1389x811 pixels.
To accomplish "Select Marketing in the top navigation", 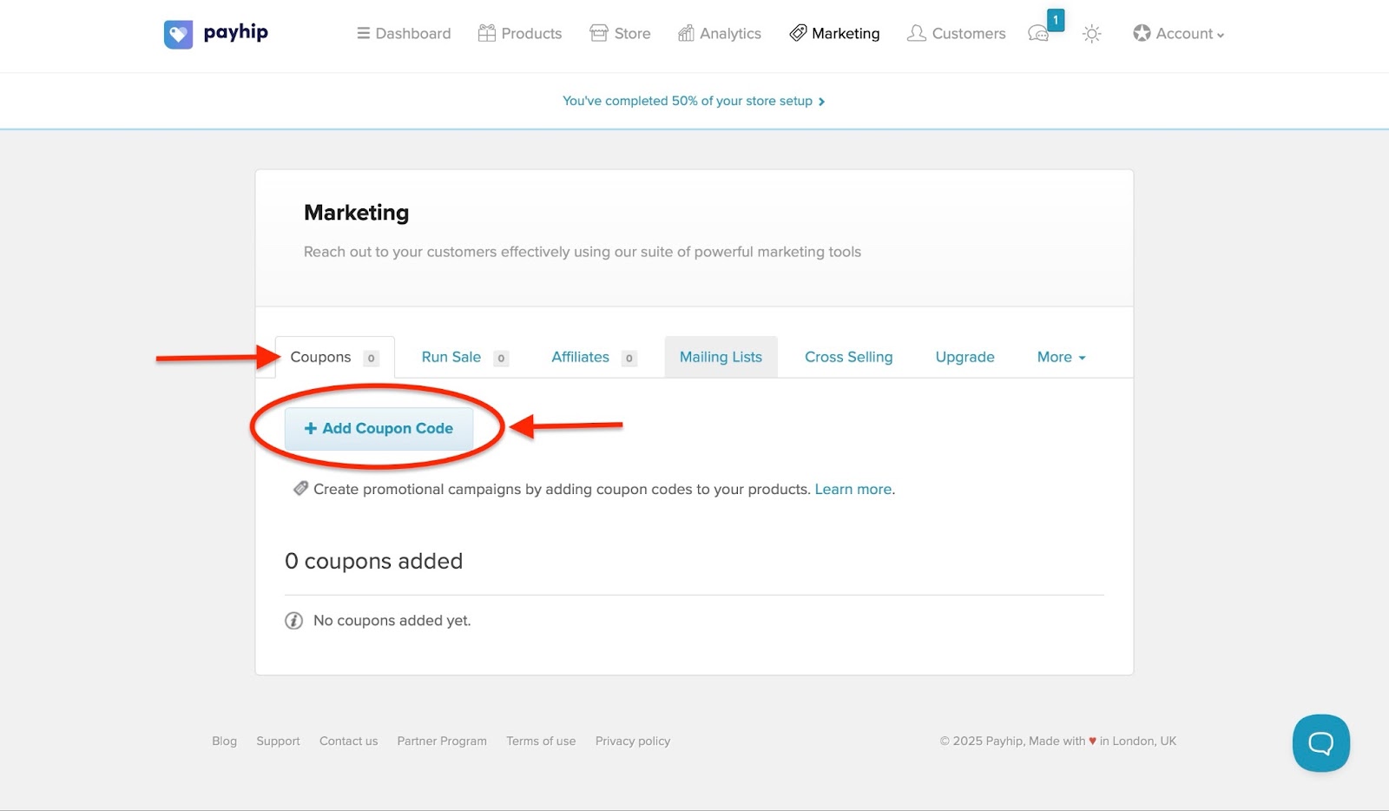I will pos(834,34).
